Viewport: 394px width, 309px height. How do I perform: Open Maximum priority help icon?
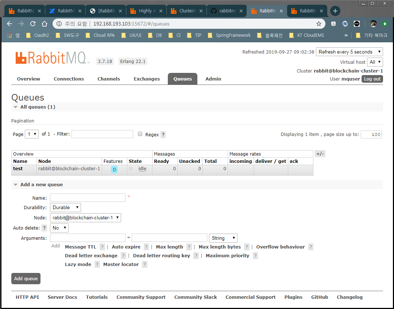255,256
